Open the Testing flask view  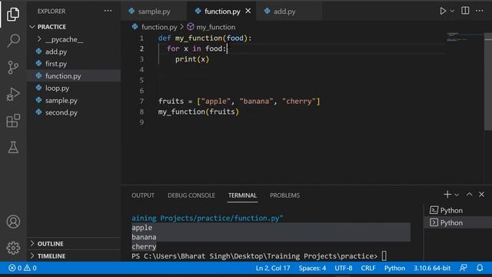(13, 147)
